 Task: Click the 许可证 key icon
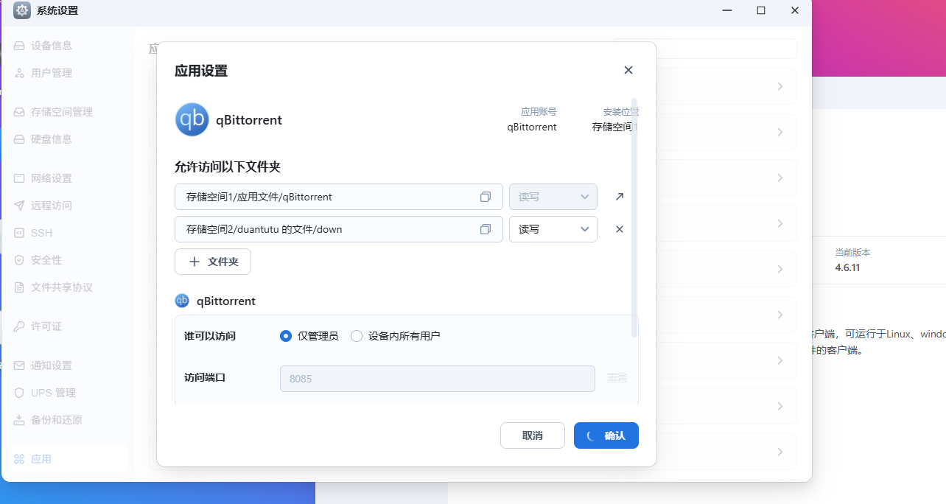point(19,326)
